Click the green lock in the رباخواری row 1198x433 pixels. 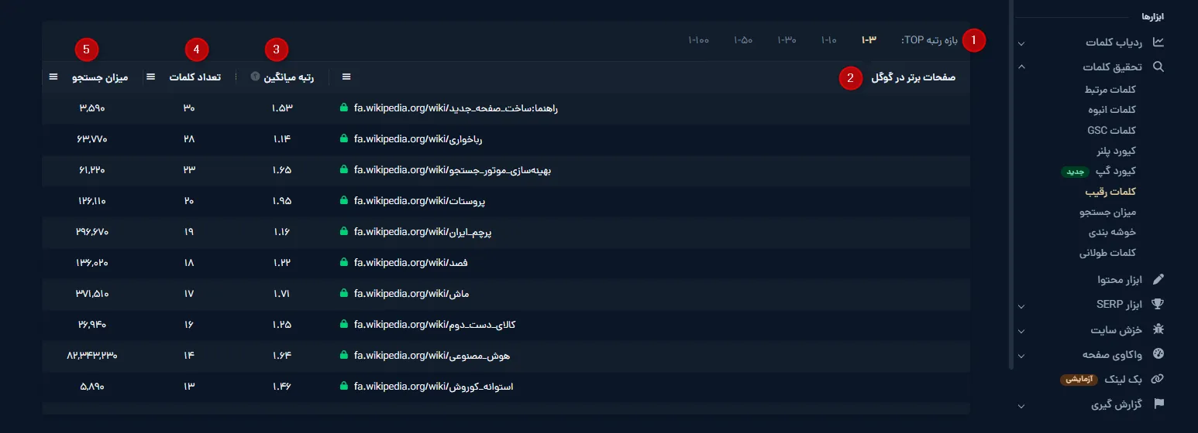[x=344, y=139]
